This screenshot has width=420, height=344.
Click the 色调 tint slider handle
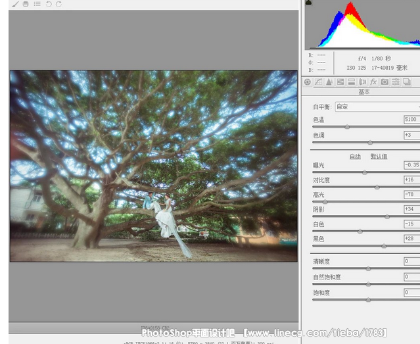click(370, 142)
